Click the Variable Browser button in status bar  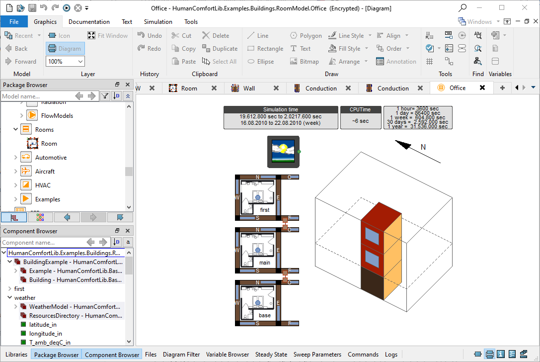(227, 355)
